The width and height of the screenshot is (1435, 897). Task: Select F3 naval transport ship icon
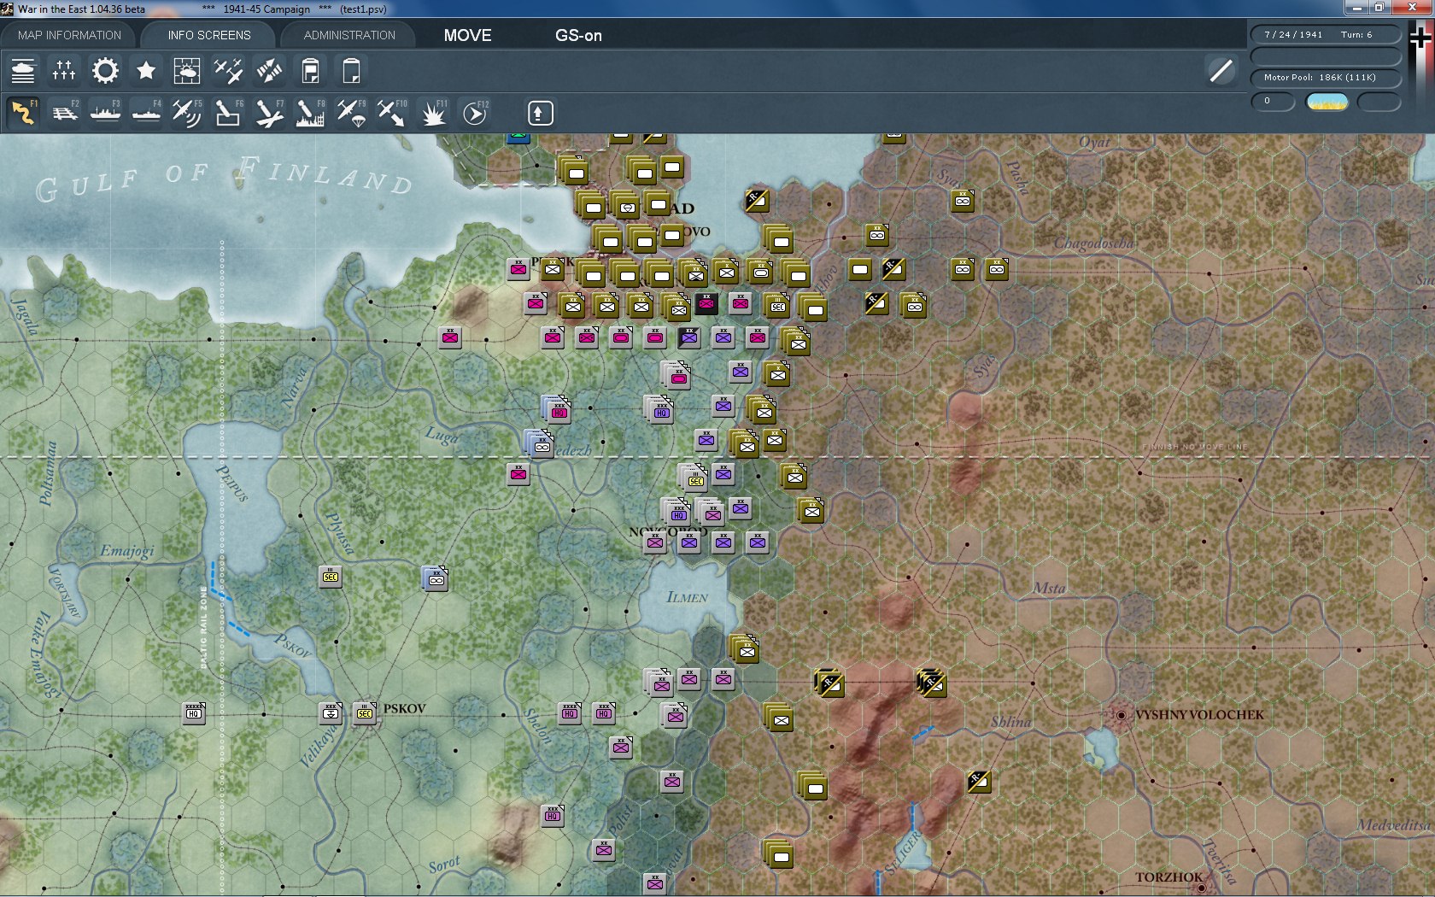105,113
